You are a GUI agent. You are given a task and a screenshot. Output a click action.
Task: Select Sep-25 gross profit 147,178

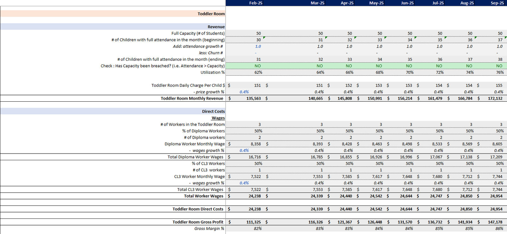coord(495,222)
